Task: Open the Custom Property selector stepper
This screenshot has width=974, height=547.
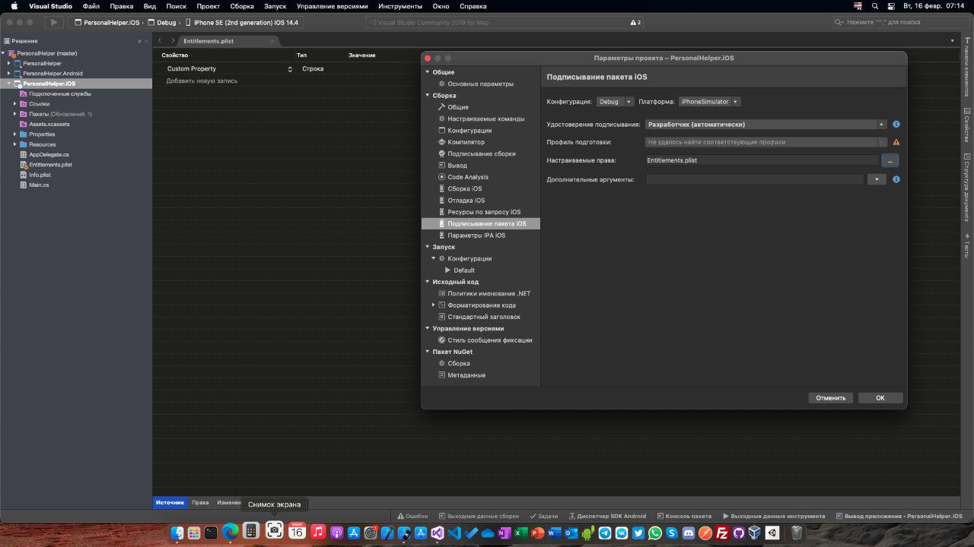Action: pos(290,69)
